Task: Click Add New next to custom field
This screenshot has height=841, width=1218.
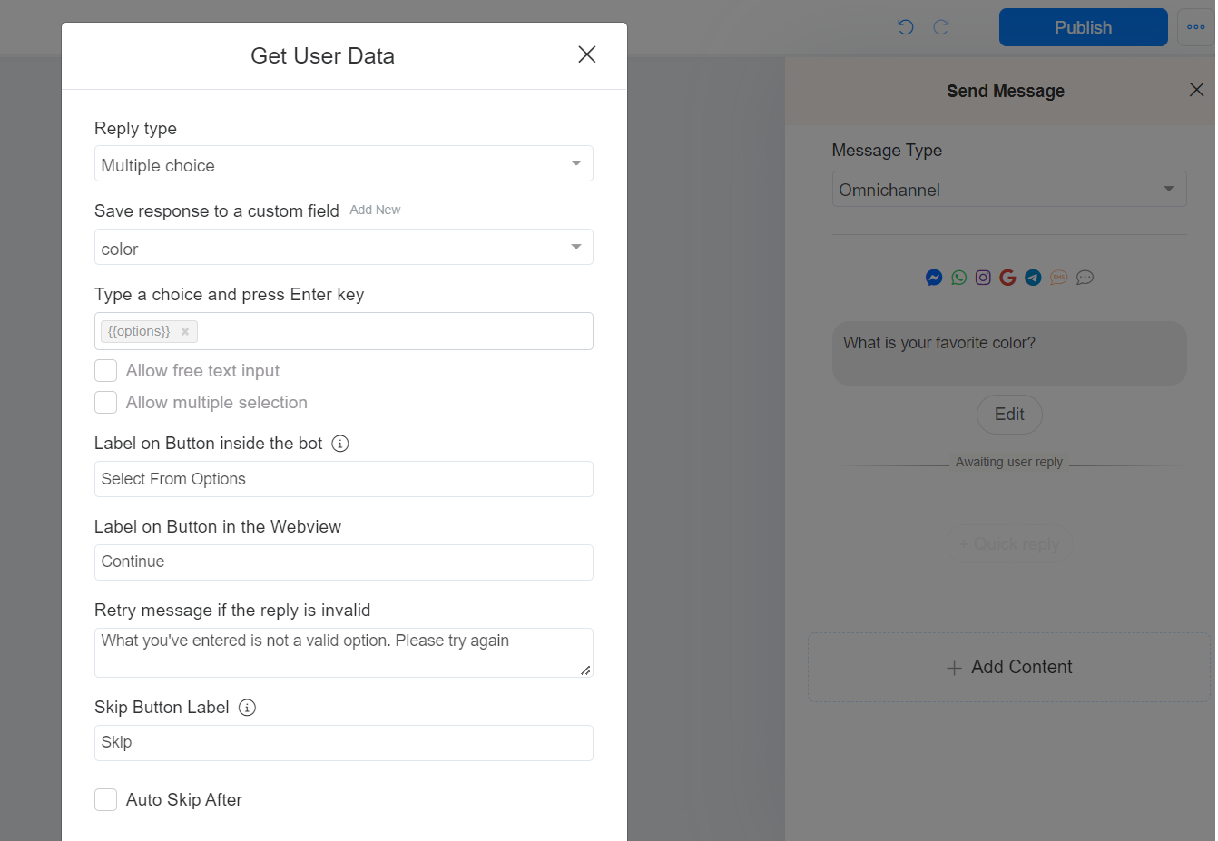Action: pos(375,210)
